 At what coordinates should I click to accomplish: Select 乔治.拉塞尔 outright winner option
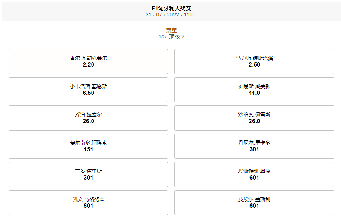coord(88,118)
